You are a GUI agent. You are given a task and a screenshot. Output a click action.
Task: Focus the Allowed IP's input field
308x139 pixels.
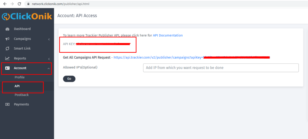(x=220, y=68)
